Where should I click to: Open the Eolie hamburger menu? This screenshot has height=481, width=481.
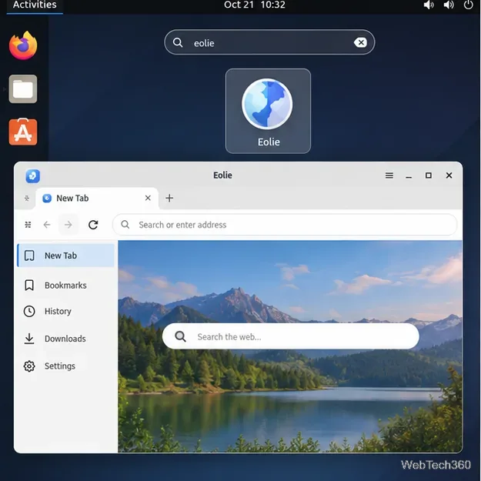coord(389,175)
